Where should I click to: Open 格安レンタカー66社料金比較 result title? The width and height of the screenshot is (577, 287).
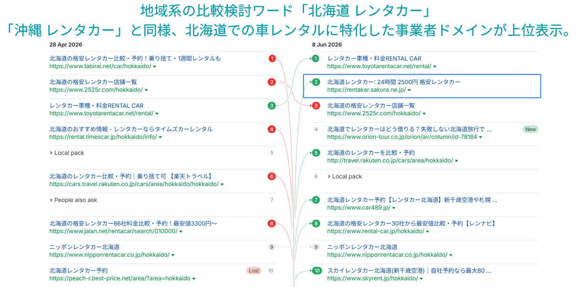click(x=133, y=224)
